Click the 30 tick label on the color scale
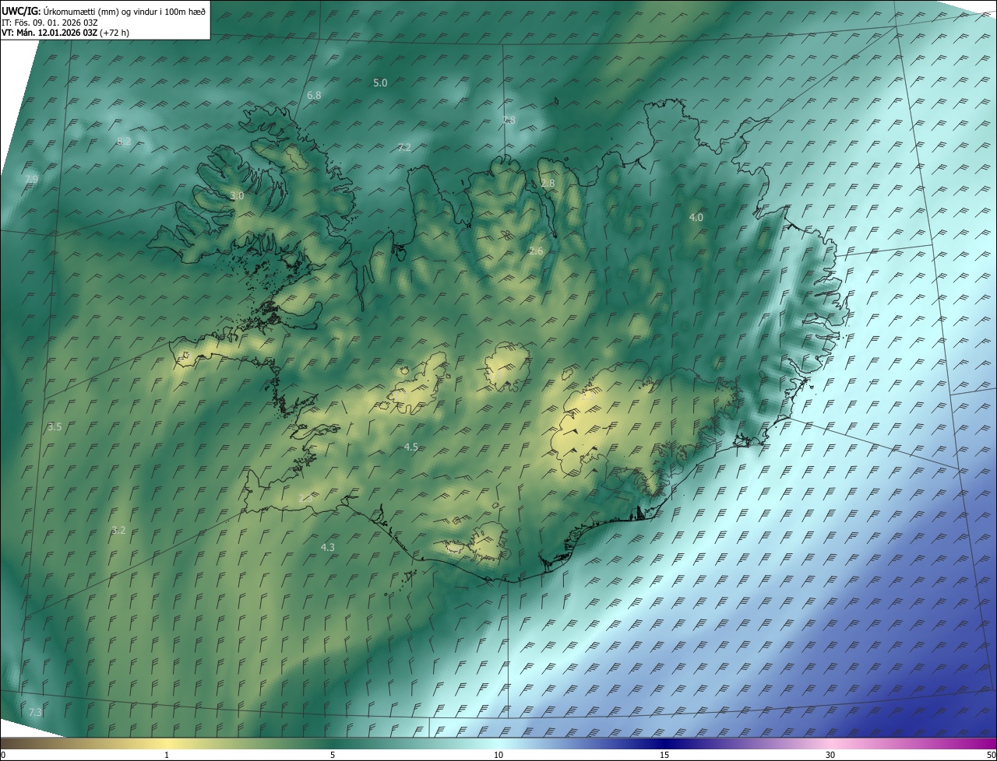The width and height of the screenshot is (997, 761). [x=830, y=755]
